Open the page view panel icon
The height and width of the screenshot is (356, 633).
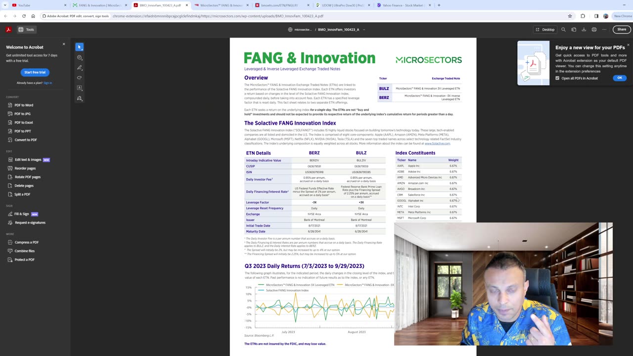574,30
